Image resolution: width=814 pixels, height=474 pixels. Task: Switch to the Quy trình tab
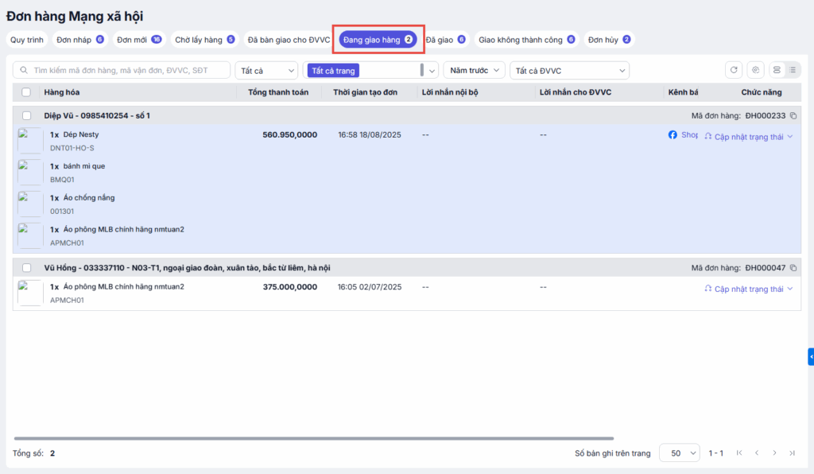[x=27, y=40]
